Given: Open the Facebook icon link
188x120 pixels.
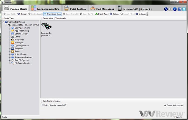Looking at the screenshot, I should 180,9.
